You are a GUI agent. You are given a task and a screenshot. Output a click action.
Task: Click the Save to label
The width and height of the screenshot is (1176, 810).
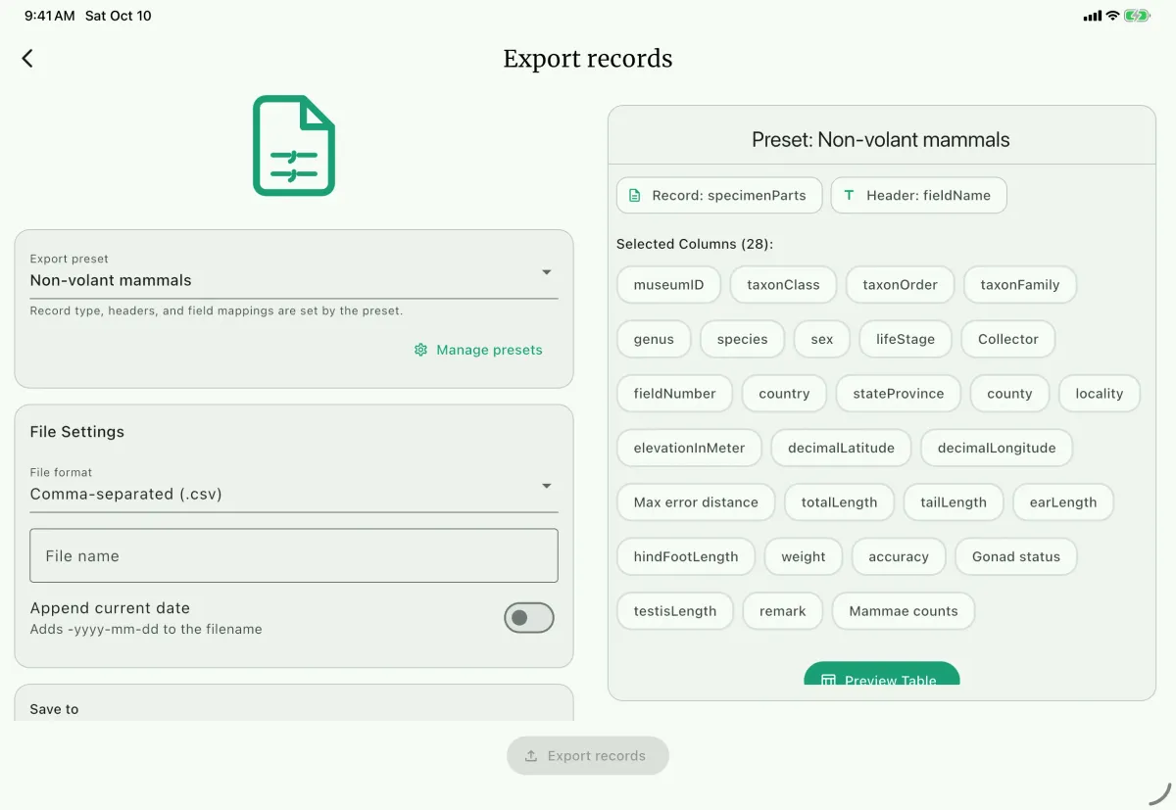[x=54, y=709]
